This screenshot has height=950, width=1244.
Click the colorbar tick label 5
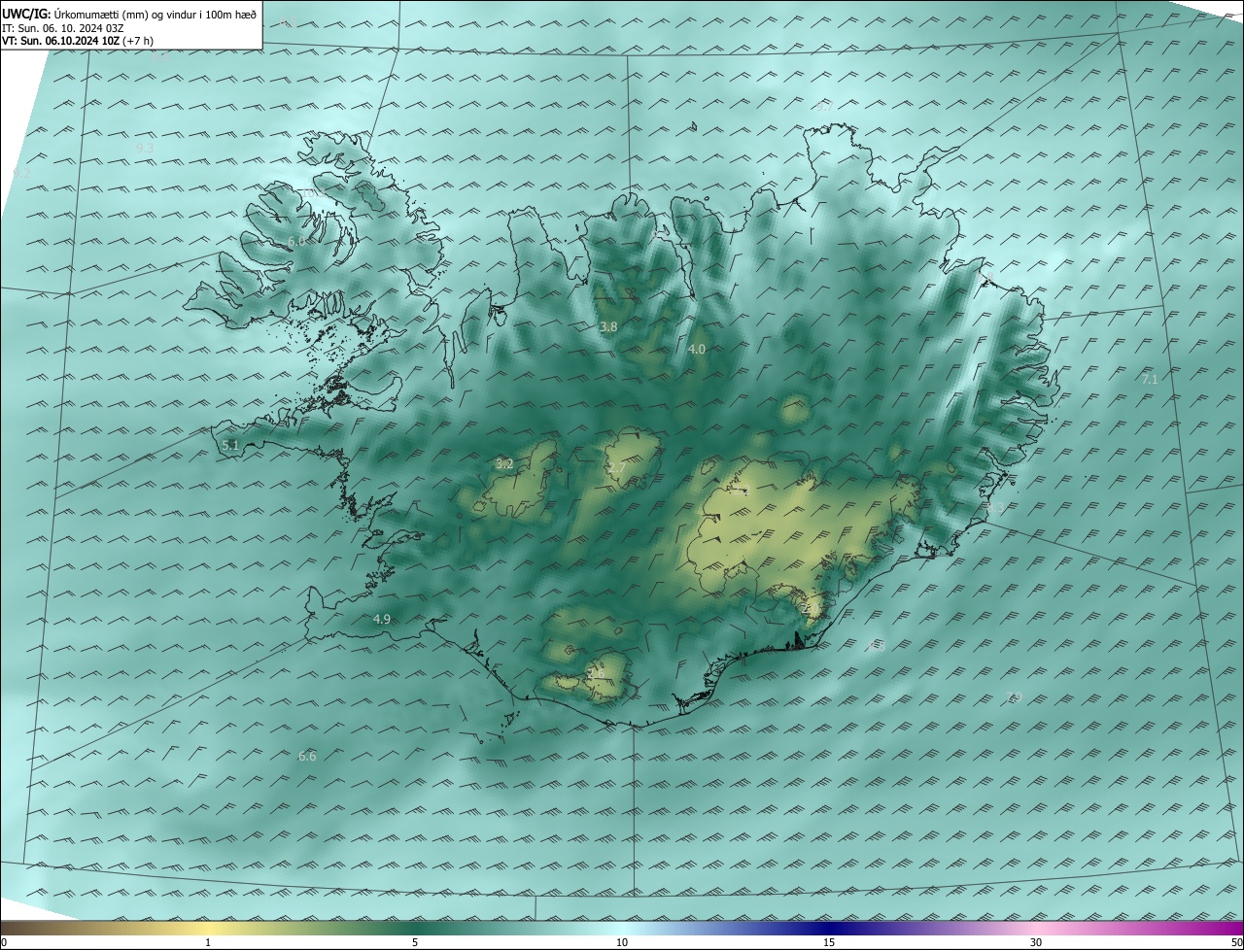click(x=415, y=942)
